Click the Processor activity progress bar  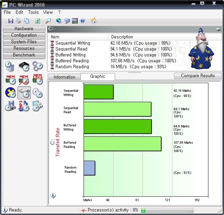point(167,210)
